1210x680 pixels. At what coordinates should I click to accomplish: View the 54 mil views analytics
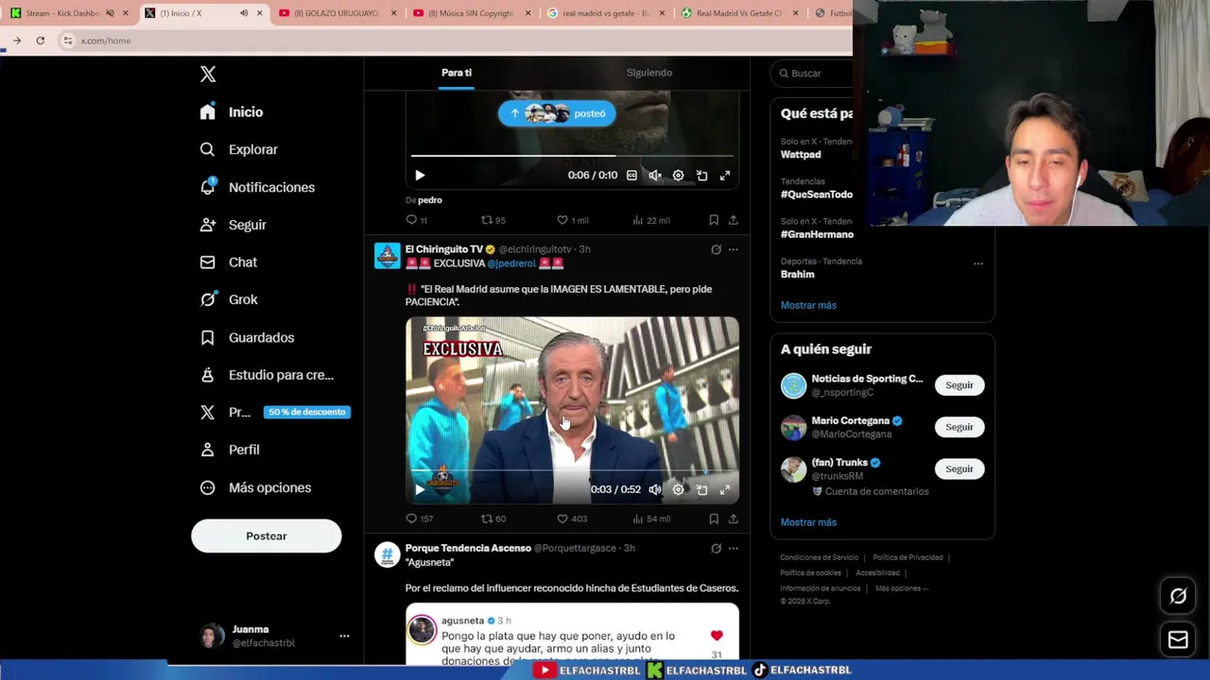click(x=650, y=518)
